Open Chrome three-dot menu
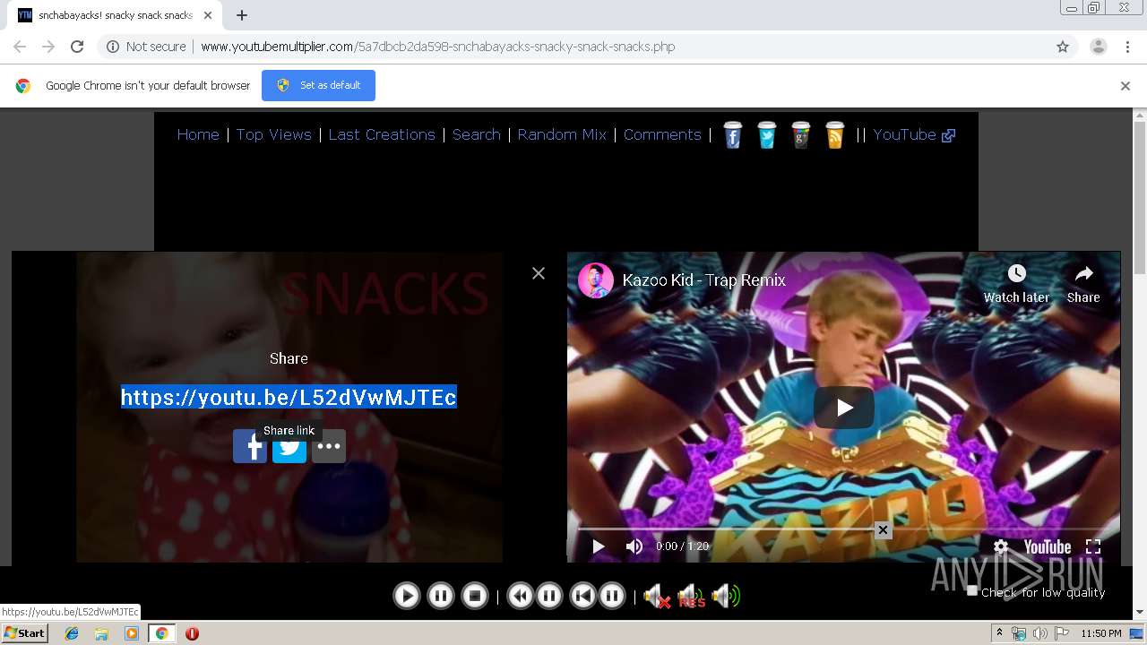Screen dimensions: 1147x645 (x=1127, y=47)
